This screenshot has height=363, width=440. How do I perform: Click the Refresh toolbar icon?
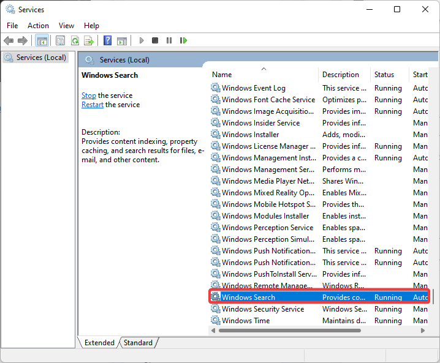[75, 40]
